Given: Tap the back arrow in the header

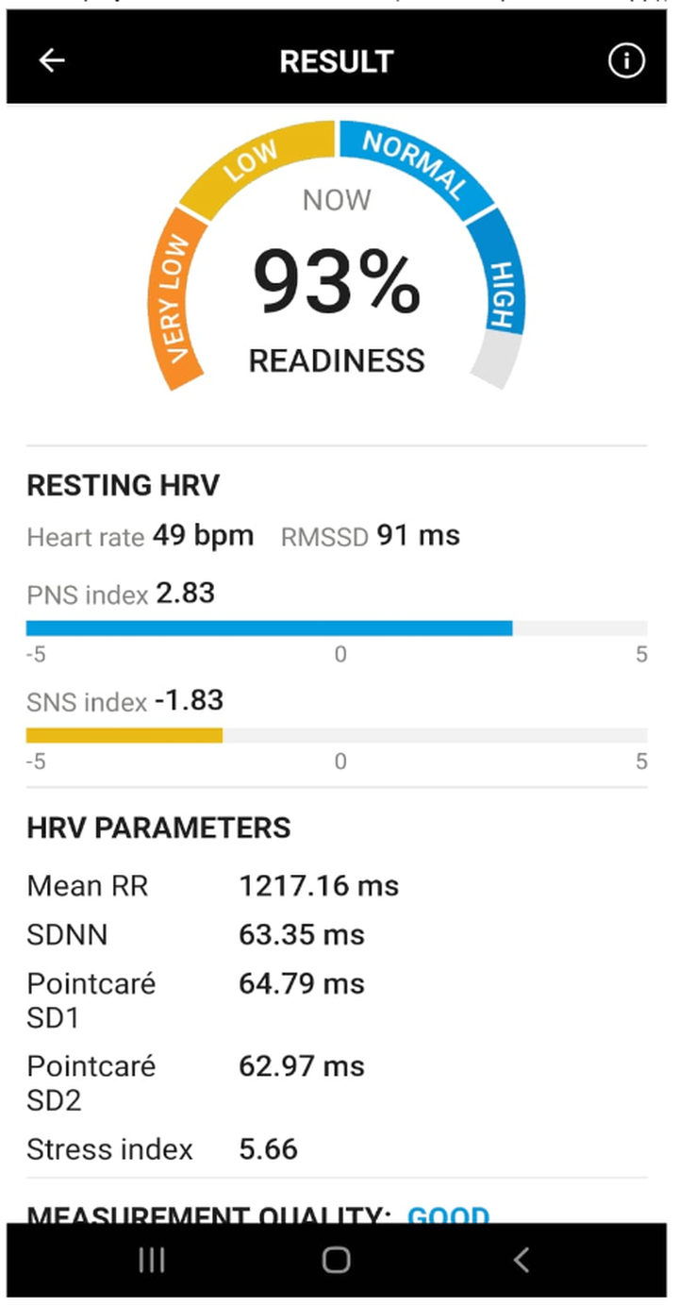Looking at the screenshot, I should [52, 61].
